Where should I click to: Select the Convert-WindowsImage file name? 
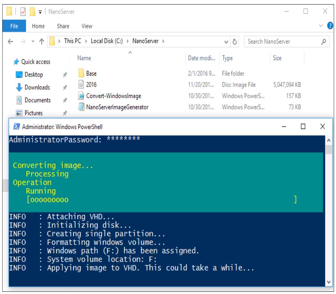(114, 96)
